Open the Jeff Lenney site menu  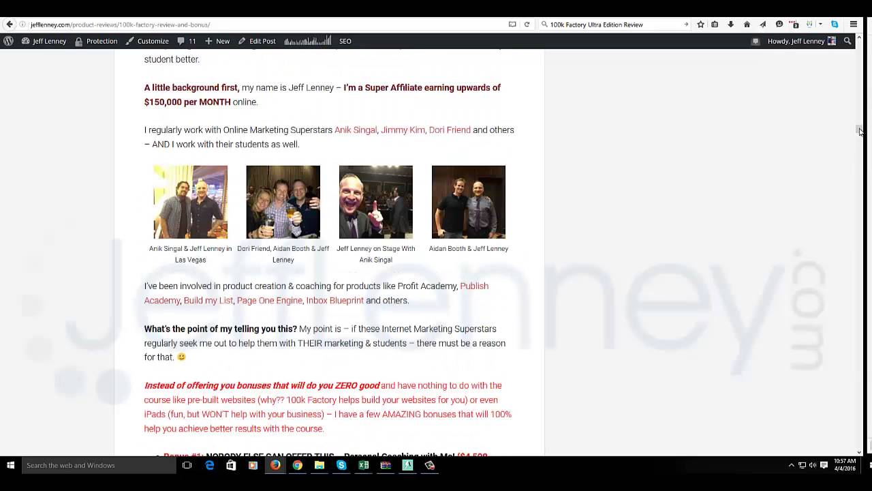coord(44,41)
